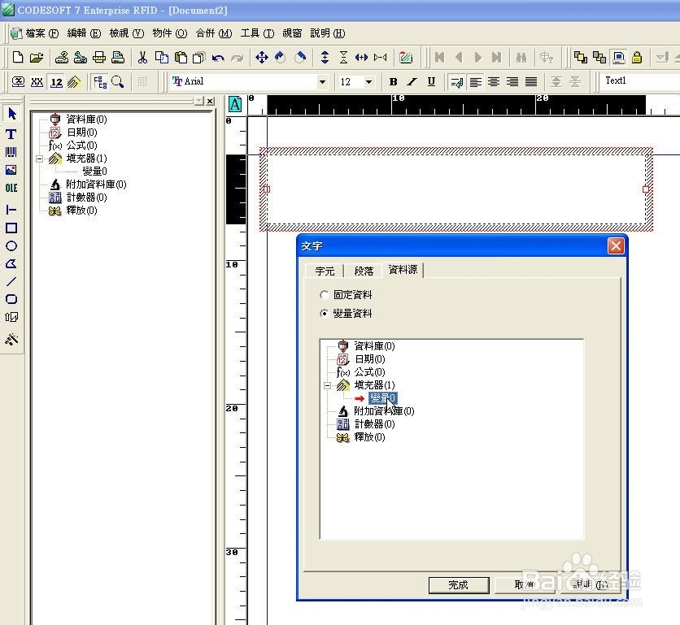Screen dimensions: 680x625
Task: Collapse 填充器(1) node in left panel
Action: pyautogui.click(x=40, y=158)
